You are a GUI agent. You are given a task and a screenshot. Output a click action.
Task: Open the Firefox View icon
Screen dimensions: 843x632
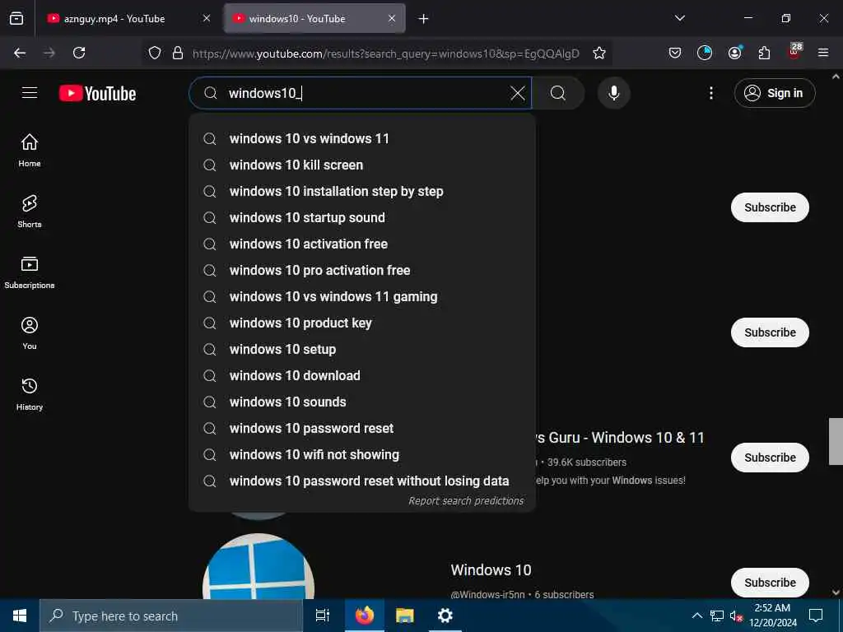(x=16, y=18)
